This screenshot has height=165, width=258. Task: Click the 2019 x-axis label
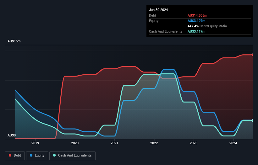tap(35, 143)
